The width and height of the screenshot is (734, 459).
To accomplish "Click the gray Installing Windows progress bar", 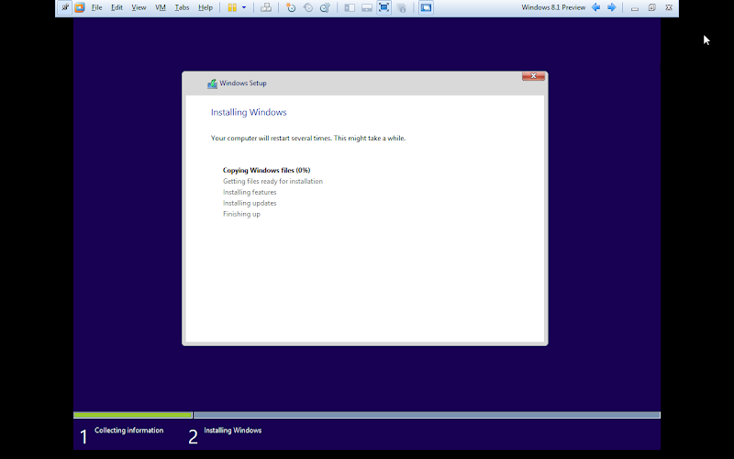I will (427, 415).
